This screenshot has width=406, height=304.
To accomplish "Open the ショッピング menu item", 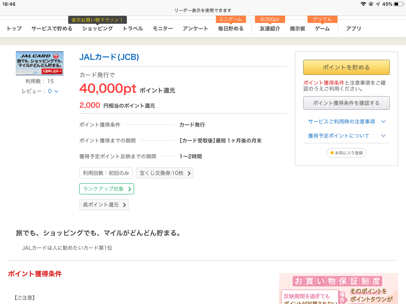I will point(97,29).
